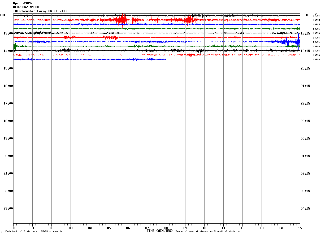Click the large red seismic burst before minute 06
This screenshot has width=321, height=235.
coord(121,20)
